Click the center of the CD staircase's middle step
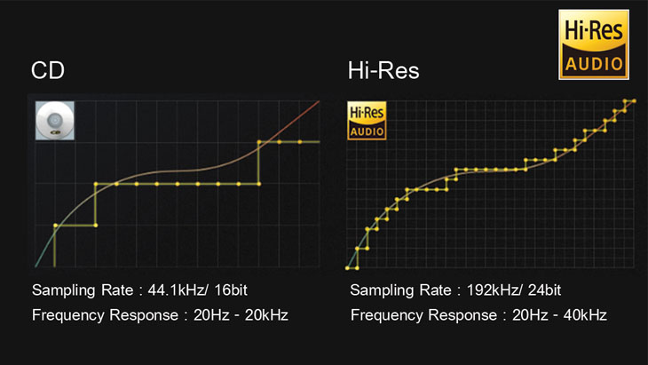 click(x=178, y=184)
